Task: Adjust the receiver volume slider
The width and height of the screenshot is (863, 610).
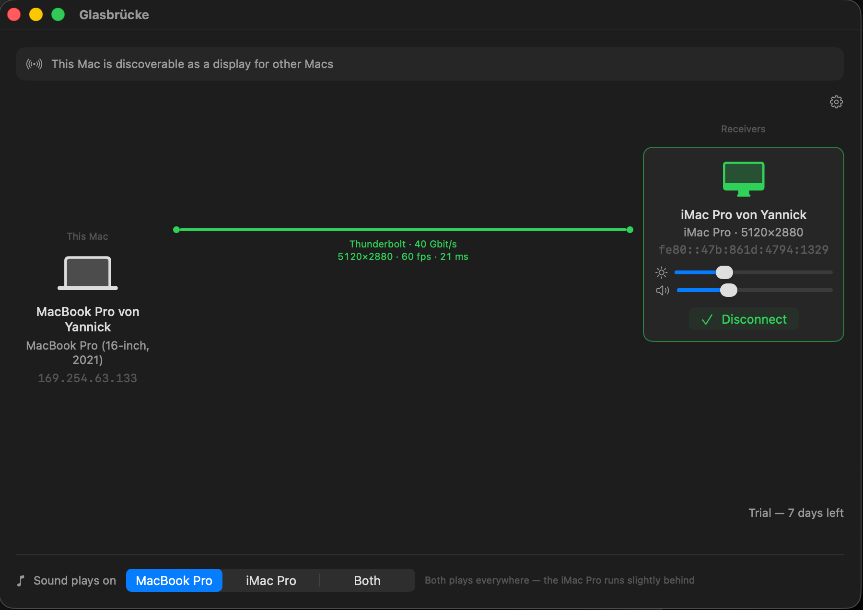Action: (755, 290)
